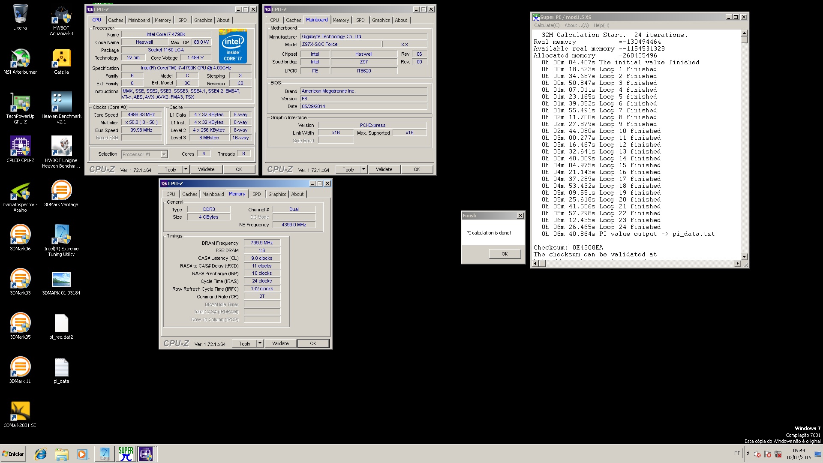Click DRAM Frequency 799.9 MHz field

[x=262, y=243]
